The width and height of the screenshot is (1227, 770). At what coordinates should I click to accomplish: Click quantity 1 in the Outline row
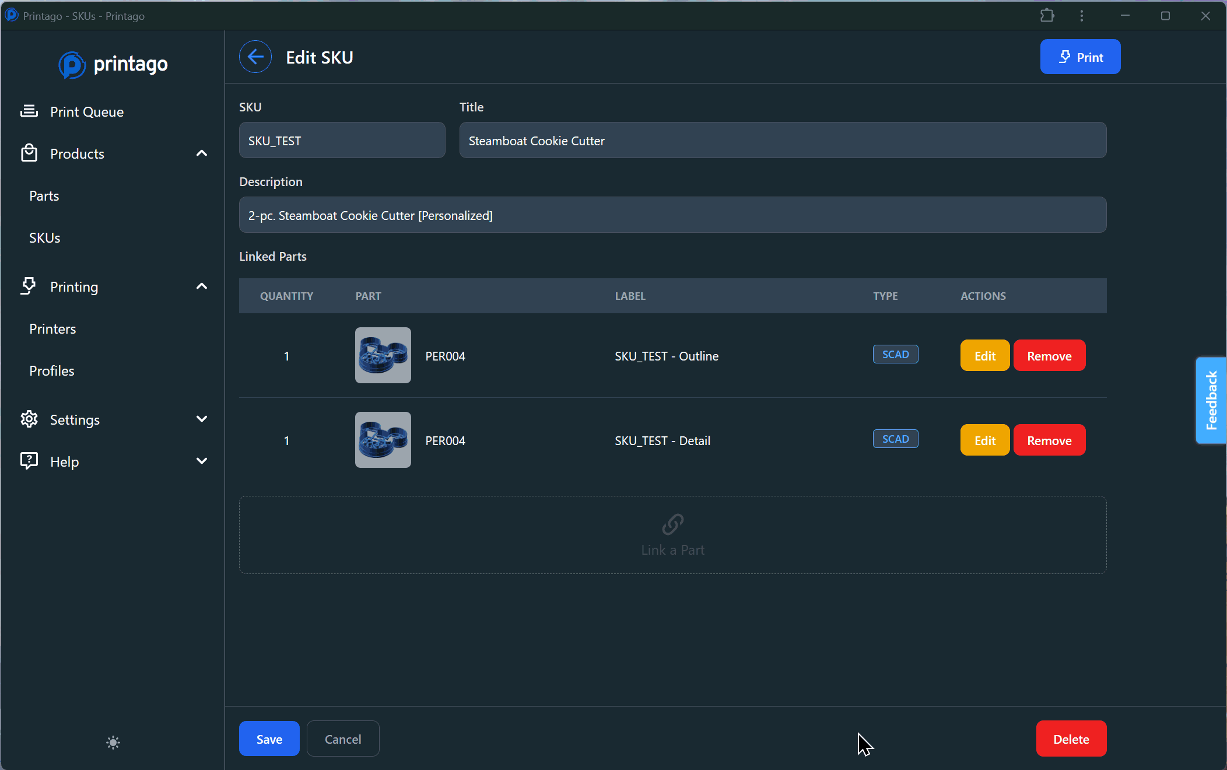286,356
